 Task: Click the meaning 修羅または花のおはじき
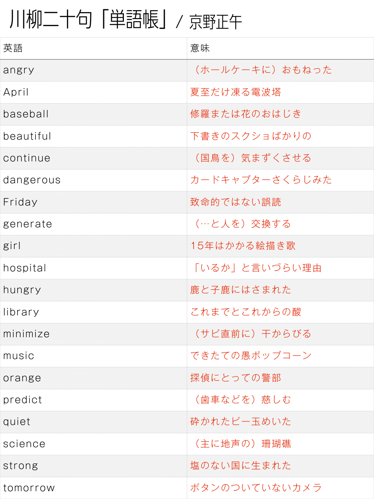pos(246,114)
